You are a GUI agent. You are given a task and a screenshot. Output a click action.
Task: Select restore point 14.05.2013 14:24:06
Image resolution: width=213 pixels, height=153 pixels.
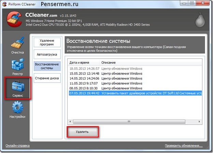tap(135, 79)
